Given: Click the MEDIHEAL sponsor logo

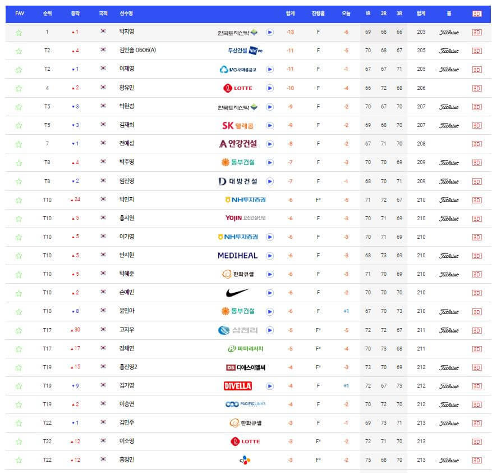Looking at the screenshot, I should click(237, 256).
